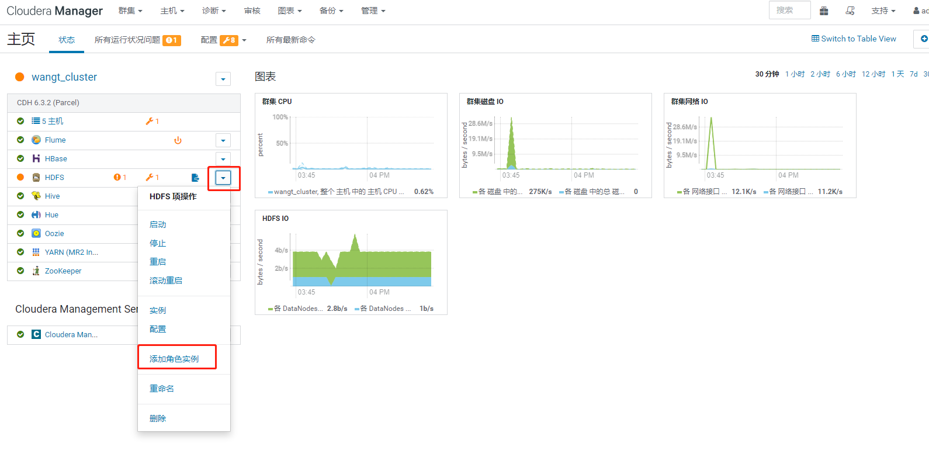
Task: Open the 5 主机 hosts link
Action: [53, 122]
